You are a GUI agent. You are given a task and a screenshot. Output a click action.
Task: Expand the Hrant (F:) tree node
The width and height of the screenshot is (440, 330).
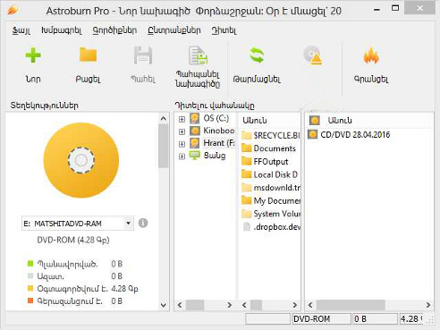pyautogui.click(x=182, y=144)
